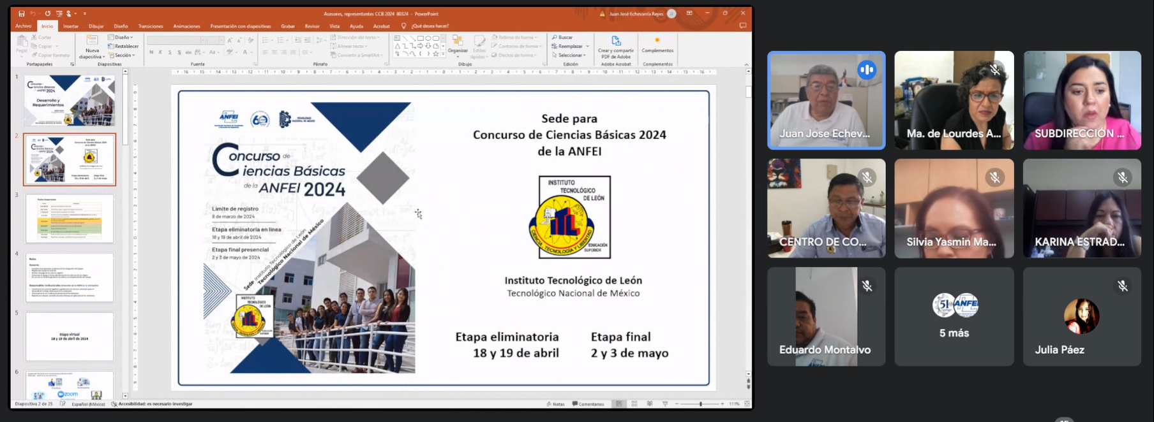Select slide 5 thumbnail 'Etapa virtual'

70,337
